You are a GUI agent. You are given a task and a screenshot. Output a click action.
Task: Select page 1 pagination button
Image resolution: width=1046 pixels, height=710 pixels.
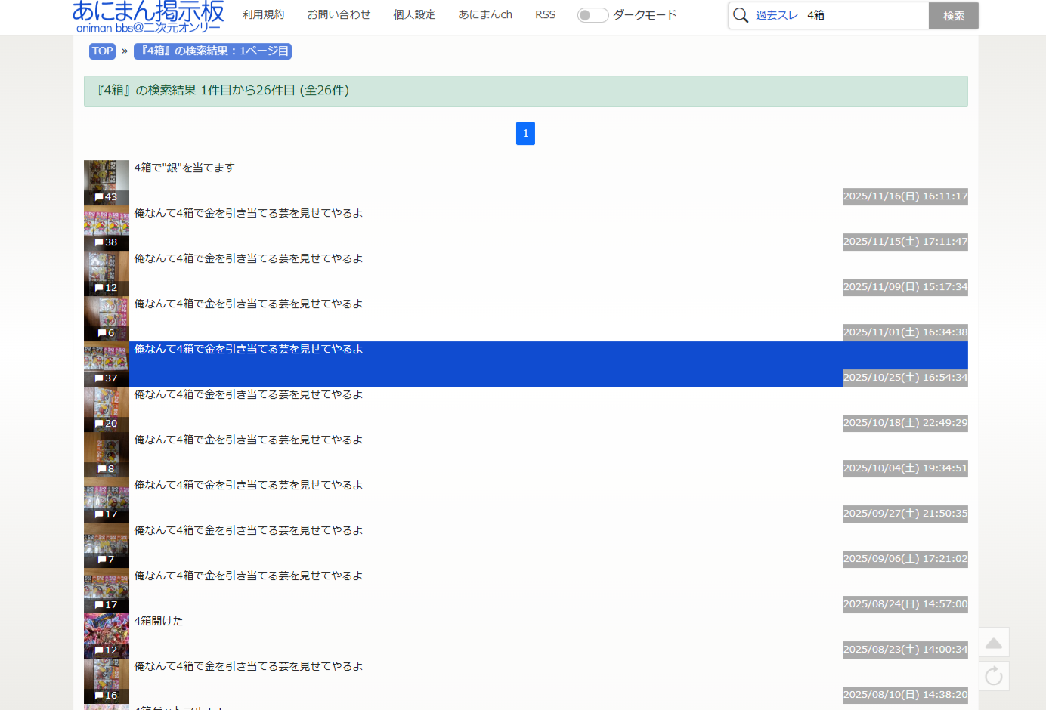pos(525,133)
